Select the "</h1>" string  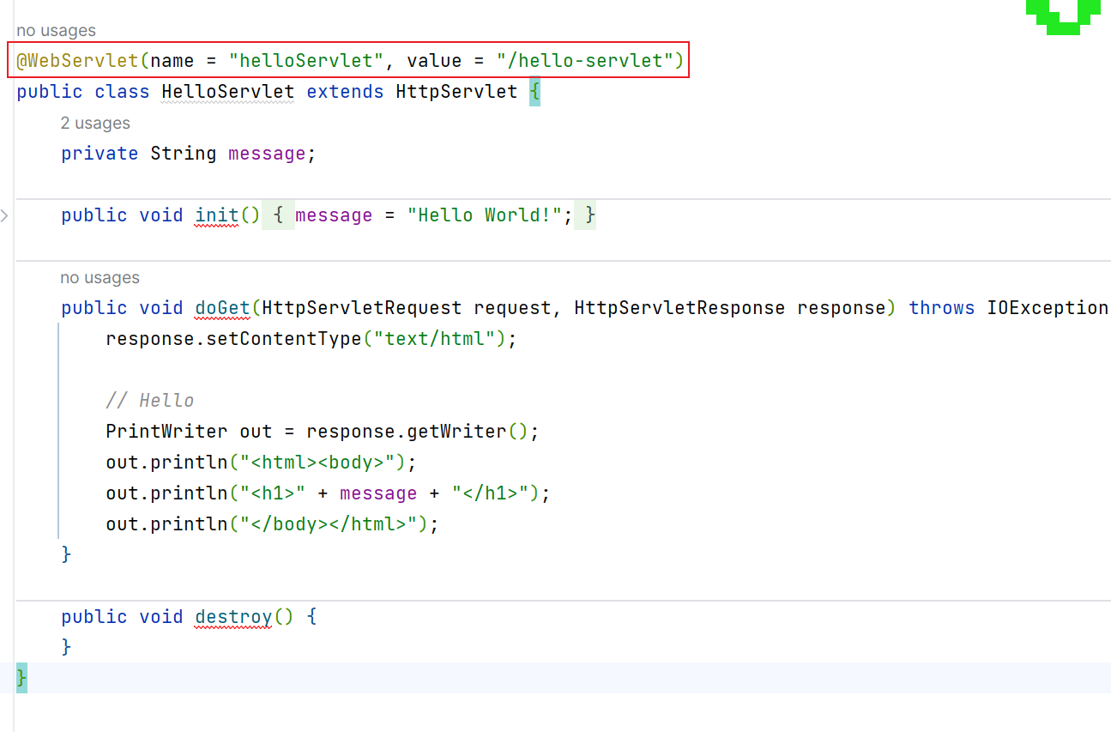[490, 493]
